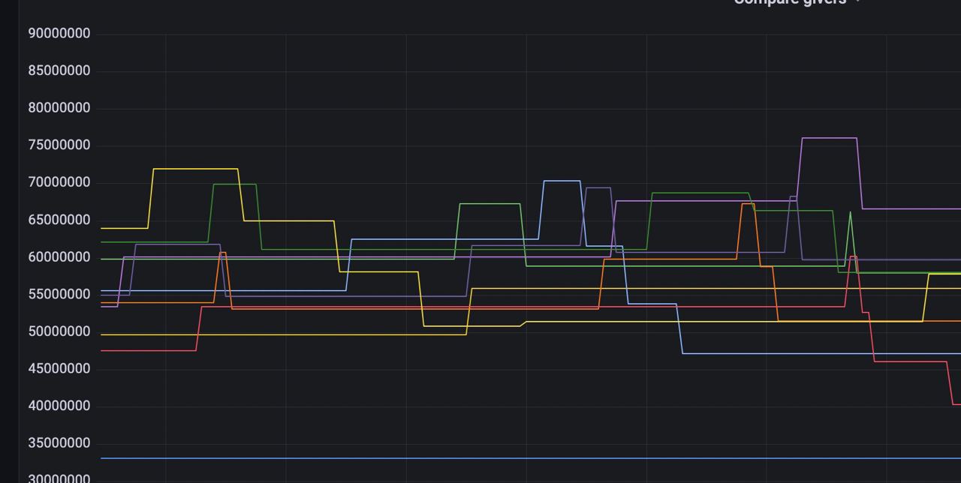The image size is (961, 483).
Task: Click the 65000000 y-axis label
Action: coord(59,220)
